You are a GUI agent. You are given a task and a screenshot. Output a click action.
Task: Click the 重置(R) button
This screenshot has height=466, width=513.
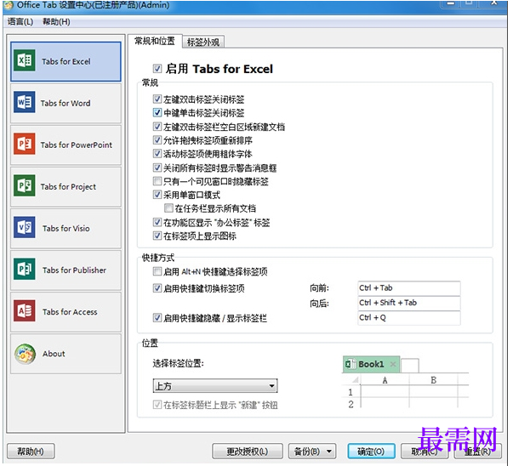477,452
